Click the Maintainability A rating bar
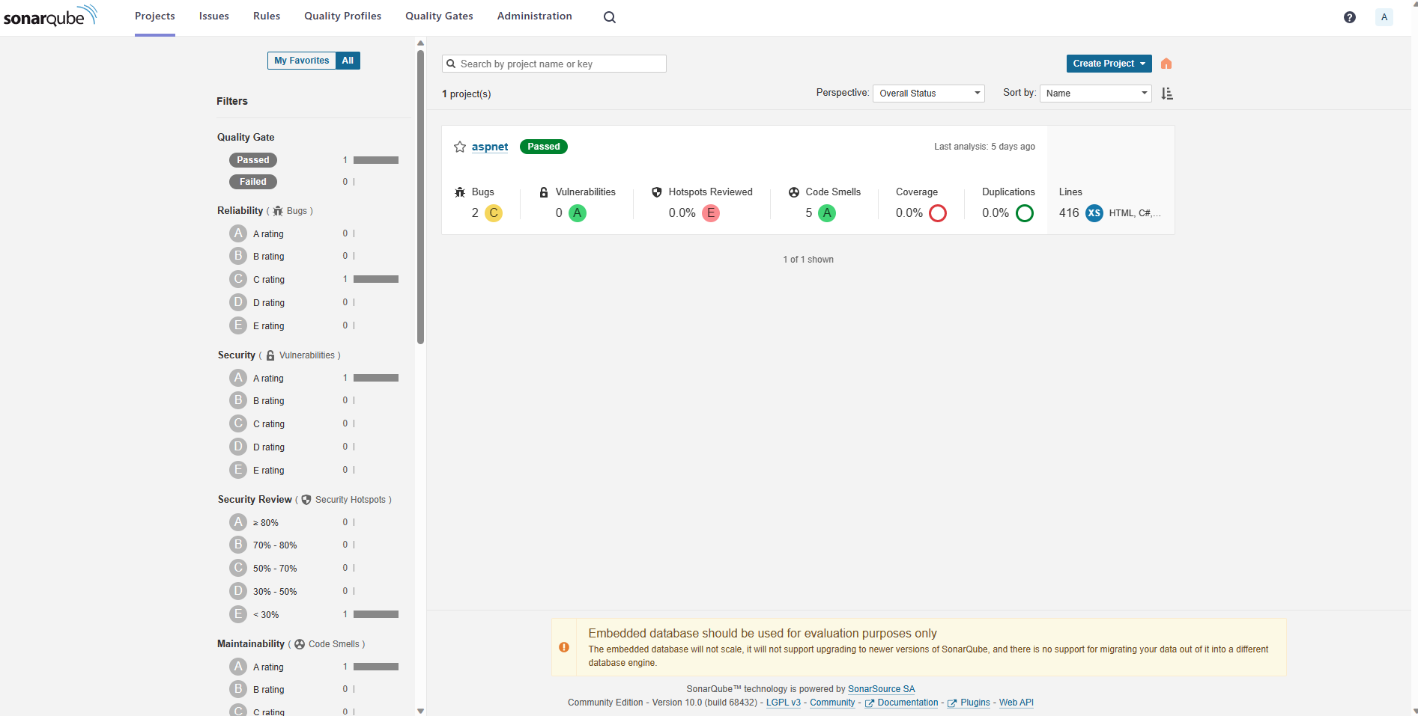 [376, 667]
